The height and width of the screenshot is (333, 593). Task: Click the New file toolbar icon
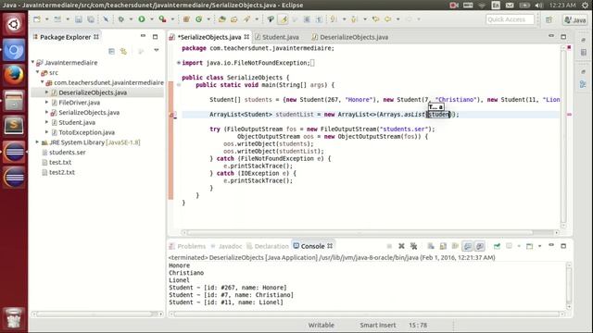(x=36, y=19)
